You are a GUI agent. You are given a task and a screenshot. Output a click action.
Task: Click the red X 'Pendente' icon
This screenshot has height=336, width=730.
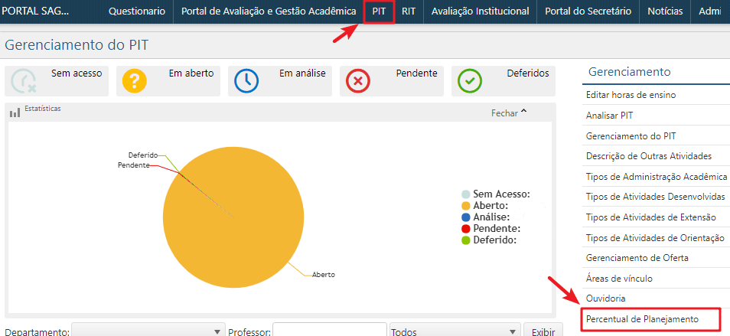pyautogui.click(x=358, y=80)
